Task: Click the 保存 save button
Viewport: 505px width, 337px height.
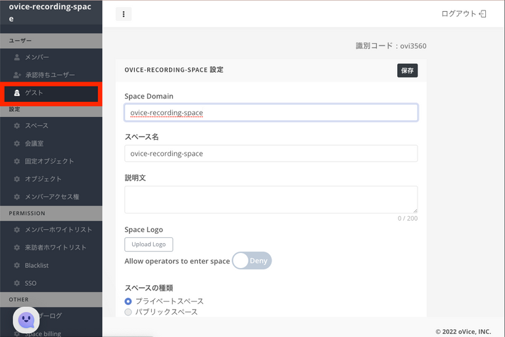Action: (408, 70)
